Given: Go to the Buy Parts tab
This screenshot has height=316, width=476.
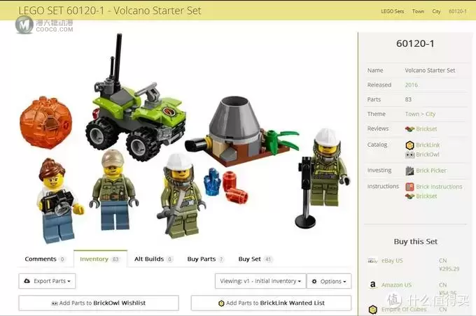Looking at the screenshot, I should pyautogui.click(x=206, y=259).
